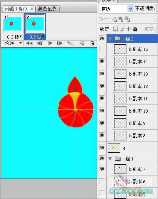Click the tween frames icon

coord(71,43)
